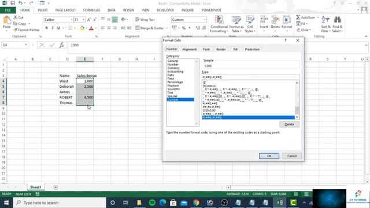Screen dimensions: 370x208
Task: Select Currency in Category list
Action: [x=173, y=68]
